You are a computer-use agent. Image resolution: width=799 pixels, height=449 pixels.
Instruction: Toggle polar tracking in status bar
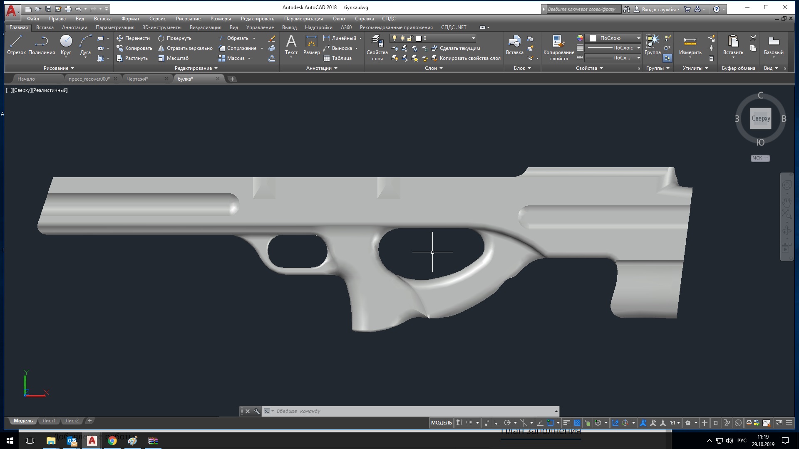click(507, 423)
